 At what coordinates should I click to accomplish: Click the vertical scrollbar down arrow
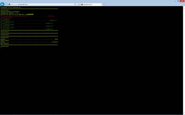[184, 113]
